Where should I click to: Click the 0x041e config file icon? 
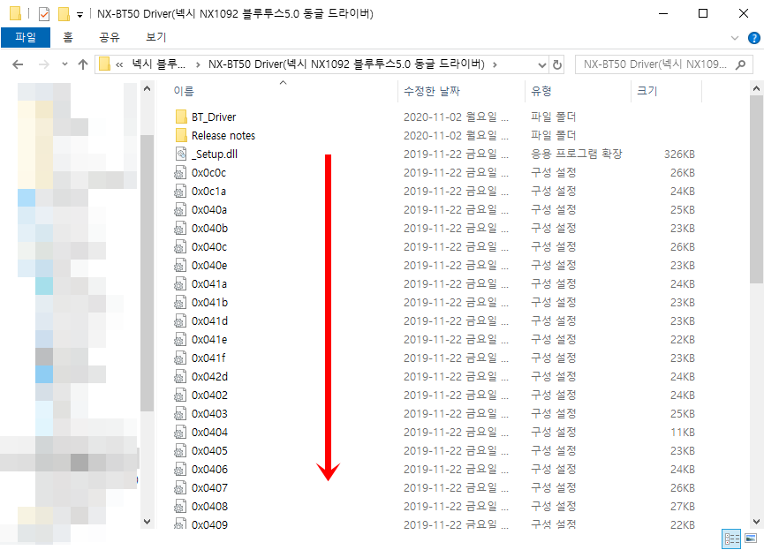(x=181, y=339)
